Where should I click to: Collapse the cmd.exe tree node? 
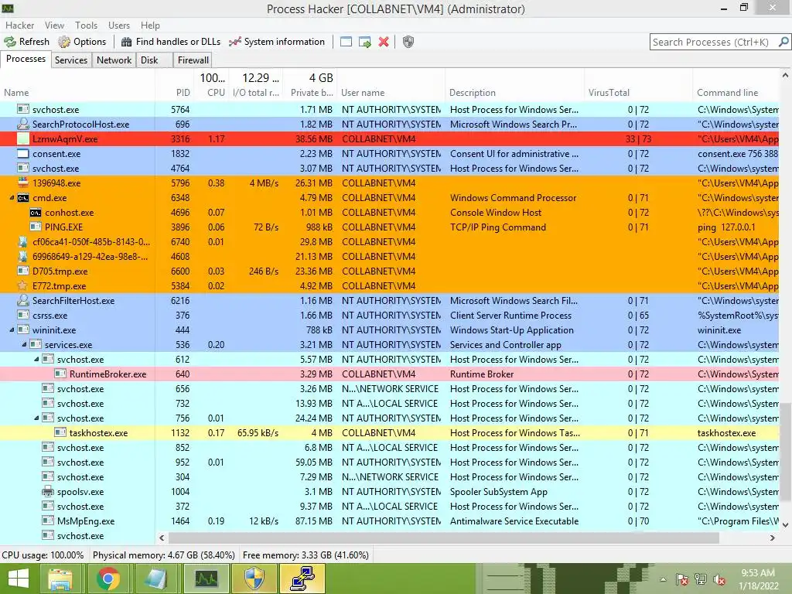pyautogui.click(x=12, y=198)
